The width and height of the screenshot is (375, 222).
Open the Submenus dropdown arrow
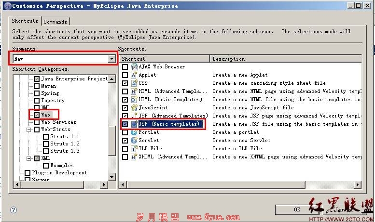[x=111, y=59]
